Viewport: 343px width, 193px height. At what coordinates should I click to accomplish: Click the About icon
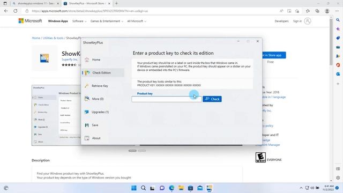pos(87,138)
